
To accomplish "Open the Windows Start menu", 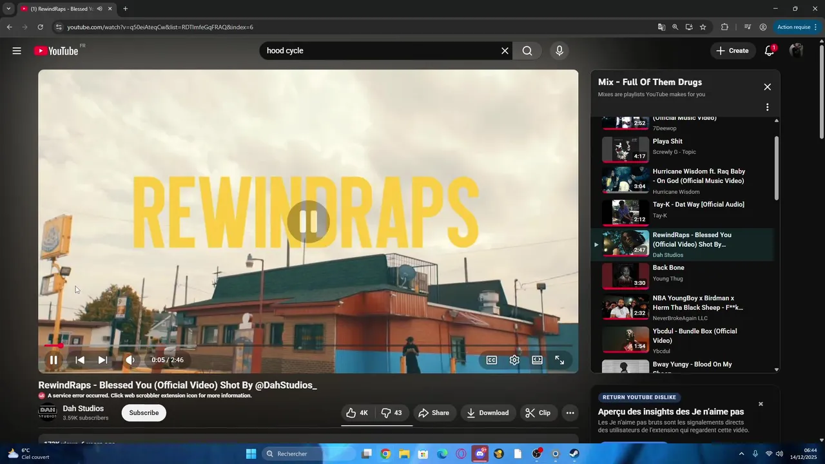I will (251, 454).
